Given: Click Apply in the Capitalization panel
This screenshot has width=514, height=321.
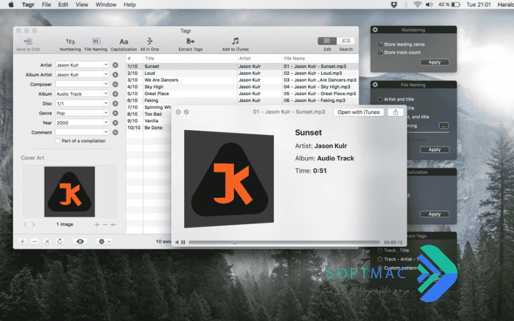Looking at the screenshot, I should [434, 214].
